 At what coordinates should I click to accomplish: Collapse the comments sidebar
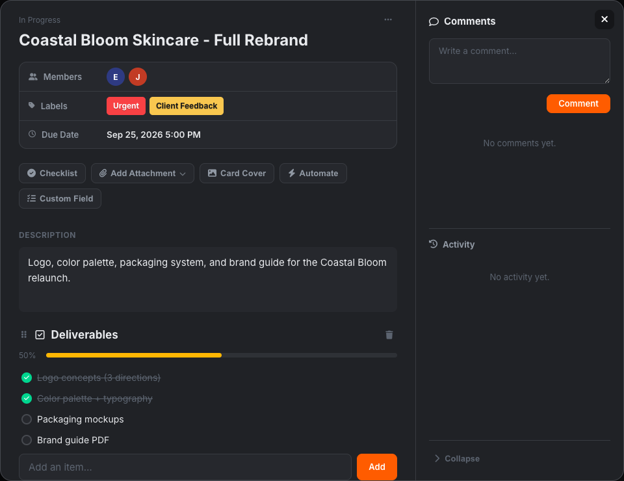pyautogui.click(x=457, y=459)
